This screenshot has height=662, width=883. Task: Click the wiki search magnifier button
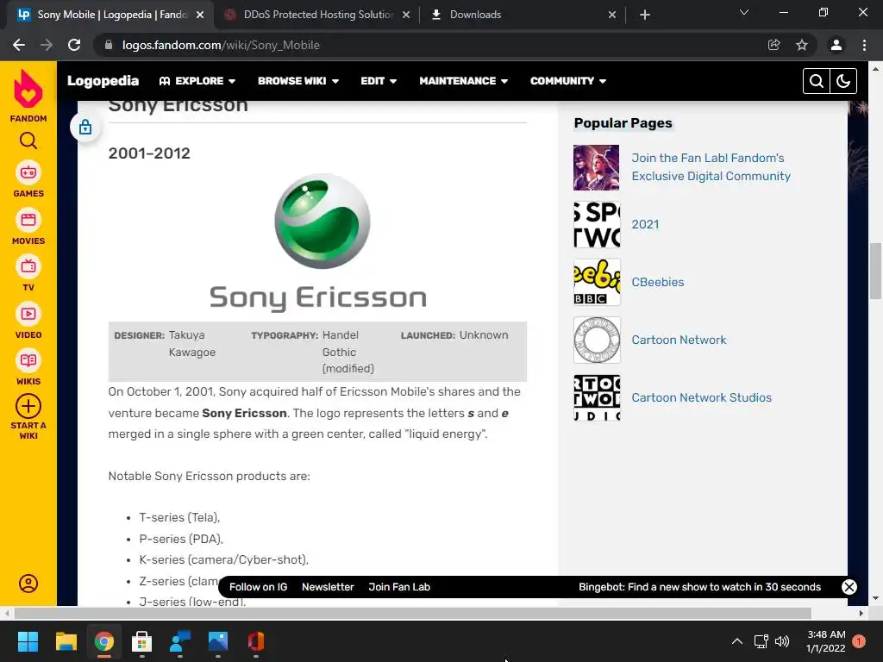(x=816, y=81)
